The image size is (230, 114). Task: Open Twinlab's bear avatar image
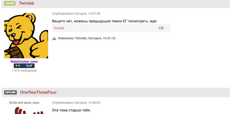point(26,36)
